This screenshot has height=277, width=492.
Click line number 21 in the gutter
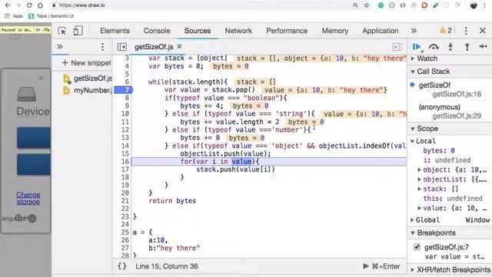coord(125,201)
